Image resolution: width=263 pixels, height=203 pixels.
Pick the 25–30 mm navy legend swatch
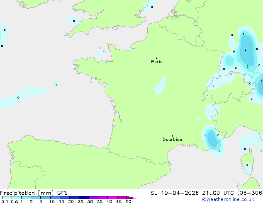[84, 198]
